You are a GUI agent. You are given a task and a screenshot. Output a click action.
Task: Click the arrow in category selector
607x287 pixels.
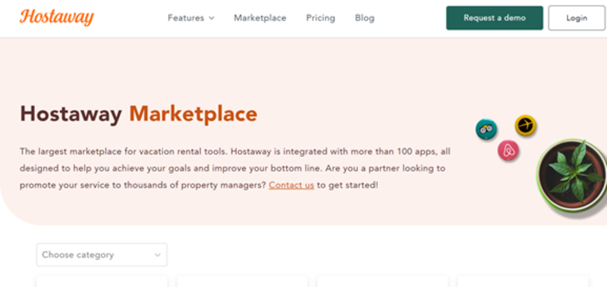(x=157, y=255)
